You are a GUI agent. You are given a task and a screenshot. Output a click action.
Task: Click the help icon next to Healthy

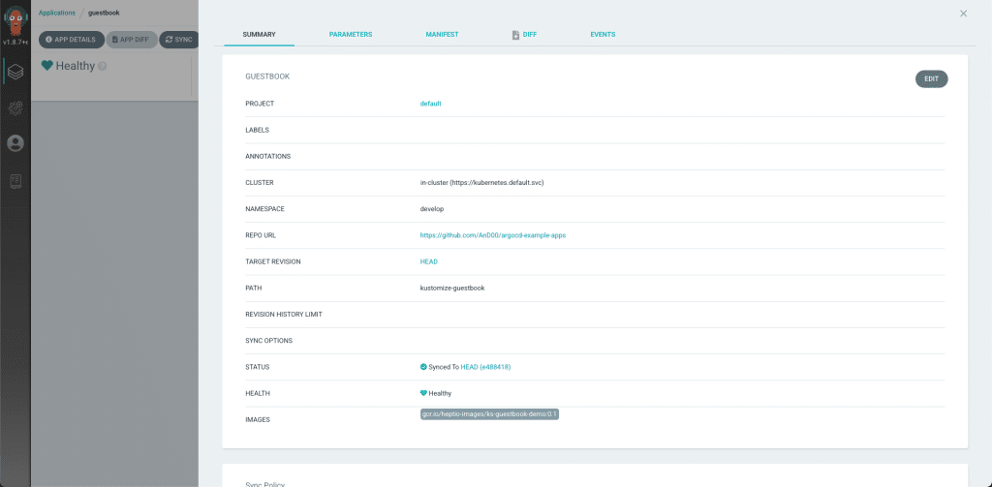103,66
